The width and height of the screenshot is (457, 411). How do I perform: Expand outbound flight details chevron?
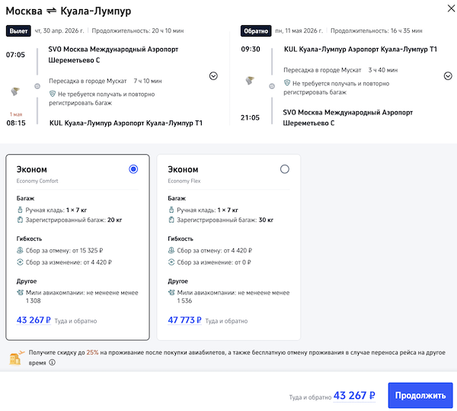[213, 76]
